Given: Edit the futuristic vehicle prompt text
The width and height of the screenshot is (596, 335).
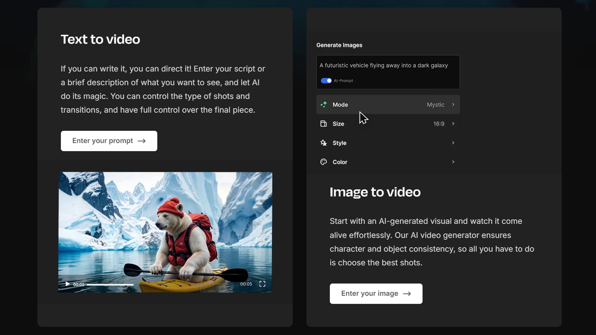Looking at the screenshot, I should (384, 65).
